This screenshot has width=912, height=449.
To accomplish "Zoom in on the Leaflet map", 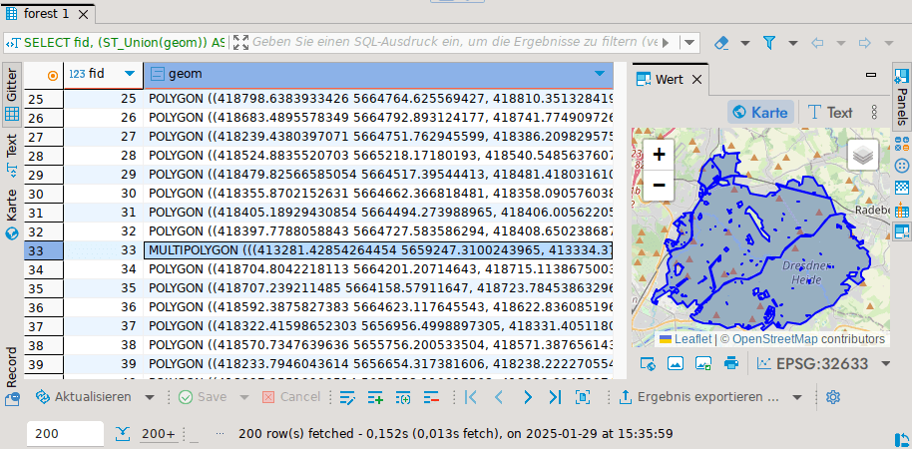I will click(x=659, y=155).
